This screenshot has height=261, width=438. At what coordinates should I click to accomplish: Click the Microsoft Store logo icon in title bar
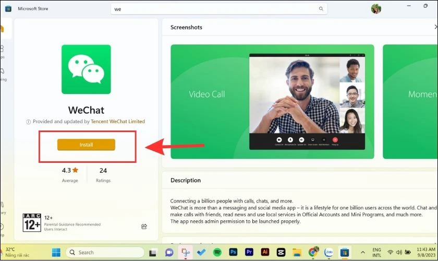point(8,9)
